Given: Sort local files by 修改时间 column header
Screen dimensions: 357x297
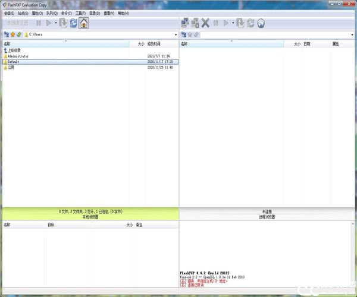Looking at the screenshot, I should [154, 44].
